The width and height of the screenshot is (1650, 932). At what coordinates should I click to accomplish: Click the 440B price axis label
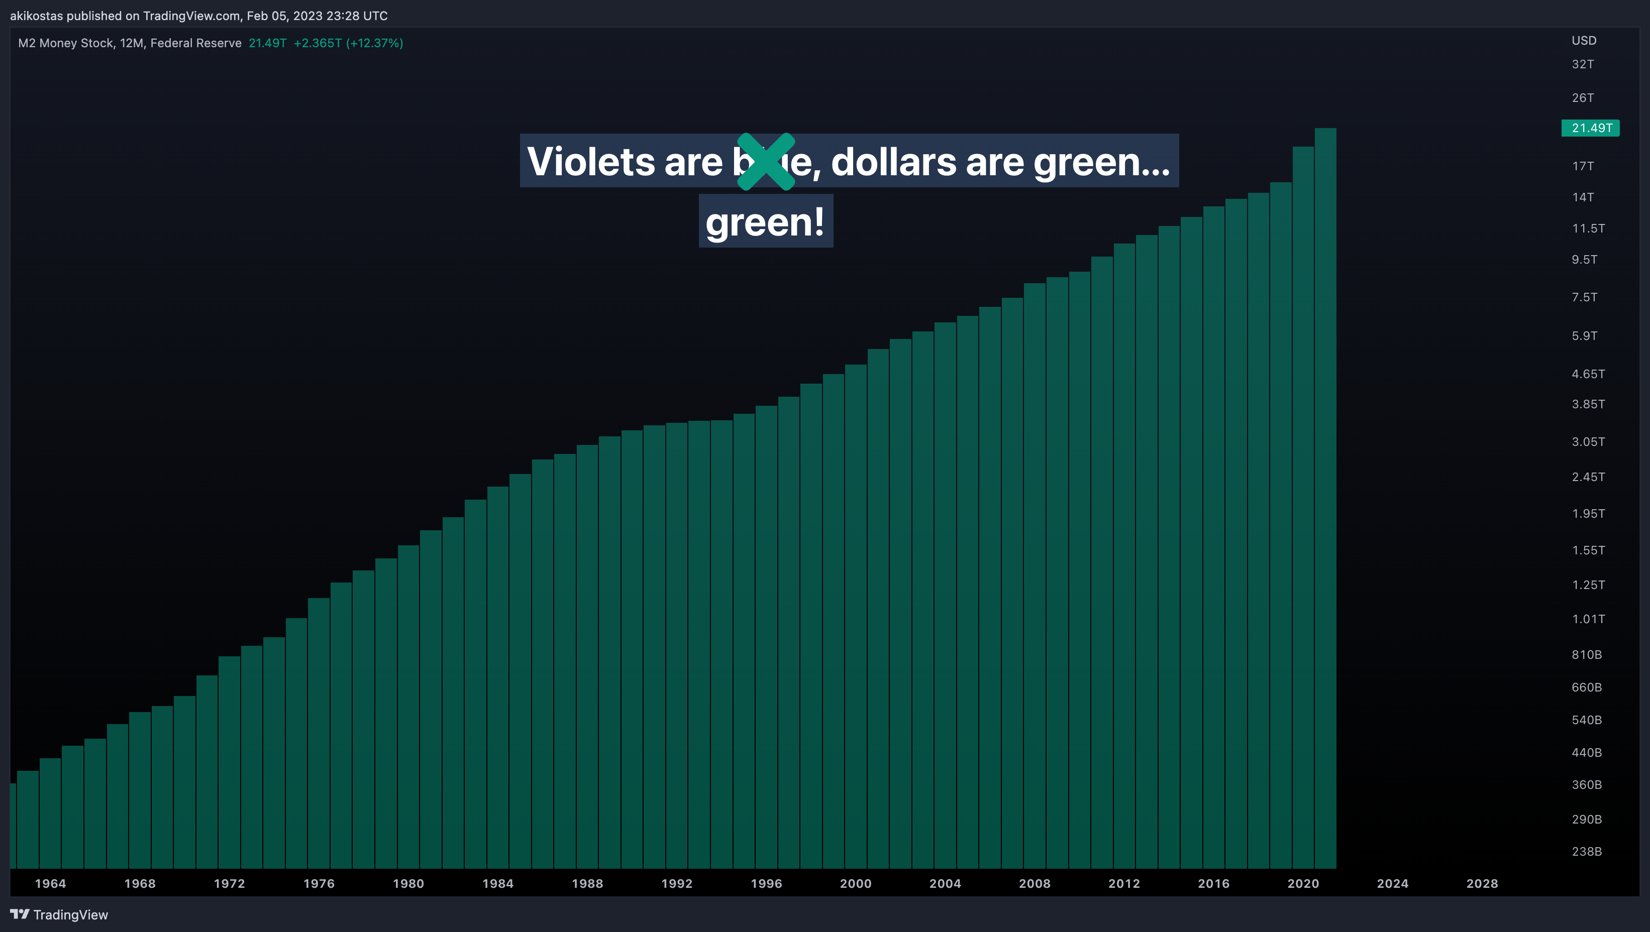(x=1587, y=753)
